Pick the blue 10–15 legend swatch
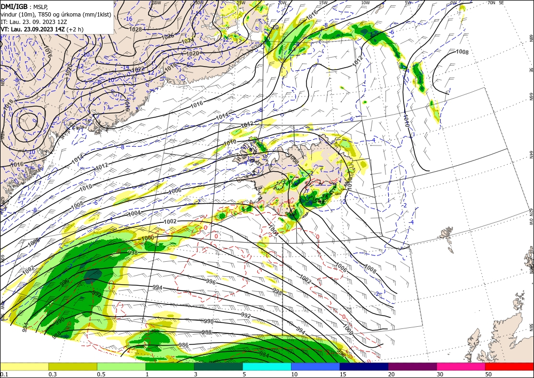The width and height of the screenshot is (534, 378). click(x=316, y=366)
